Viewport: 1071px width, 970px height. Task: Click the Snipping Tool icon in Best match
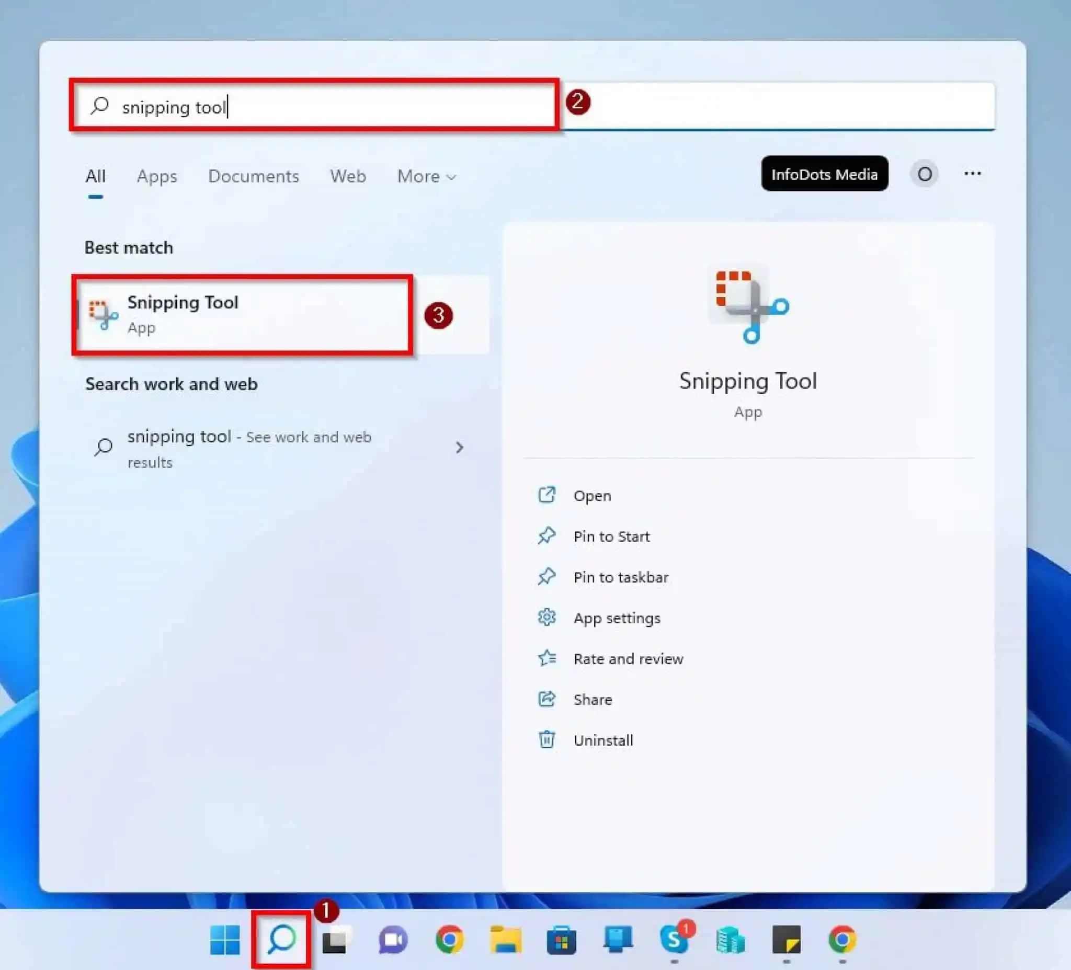102,313
